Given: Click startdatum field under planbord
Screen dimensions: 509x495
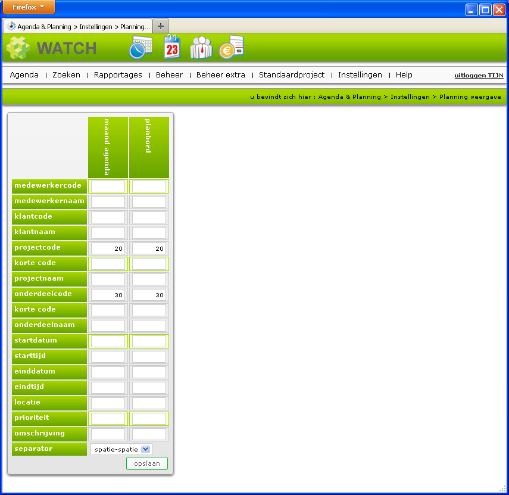Looking at the screenshot, I should pyautogui.click(x=149, y=341).
